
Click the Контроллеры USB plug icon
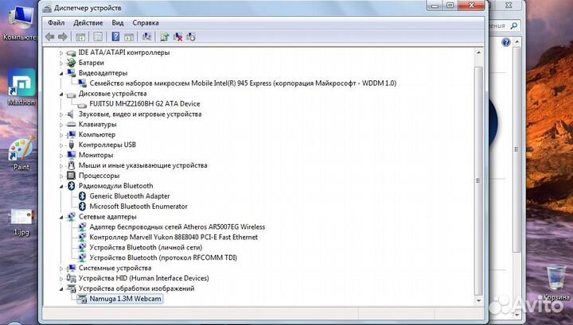71,145
